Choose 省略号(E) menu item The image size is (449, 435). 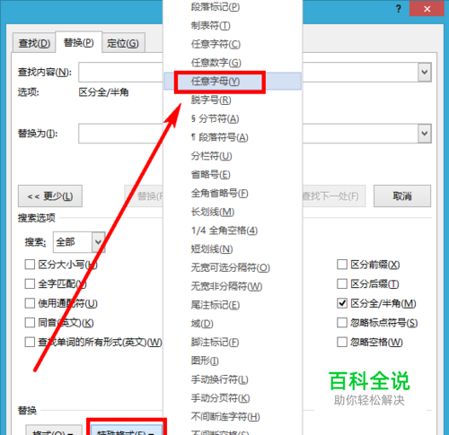click(x=233, y=174)
